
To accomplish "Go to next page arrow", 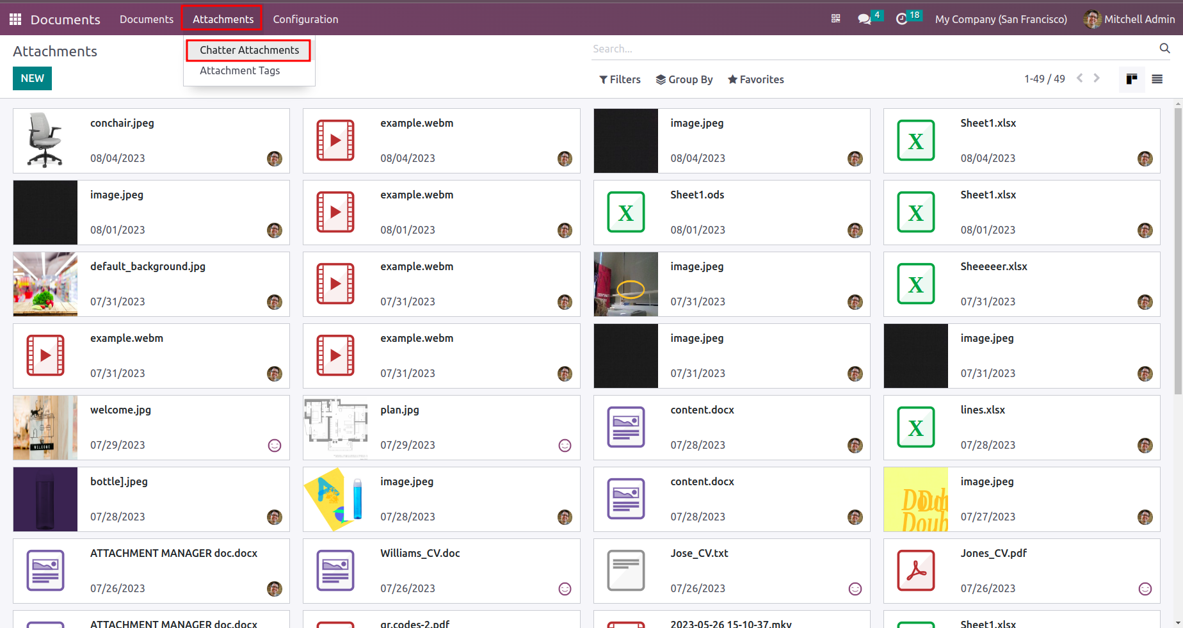I will click(x=1097, y=78).
